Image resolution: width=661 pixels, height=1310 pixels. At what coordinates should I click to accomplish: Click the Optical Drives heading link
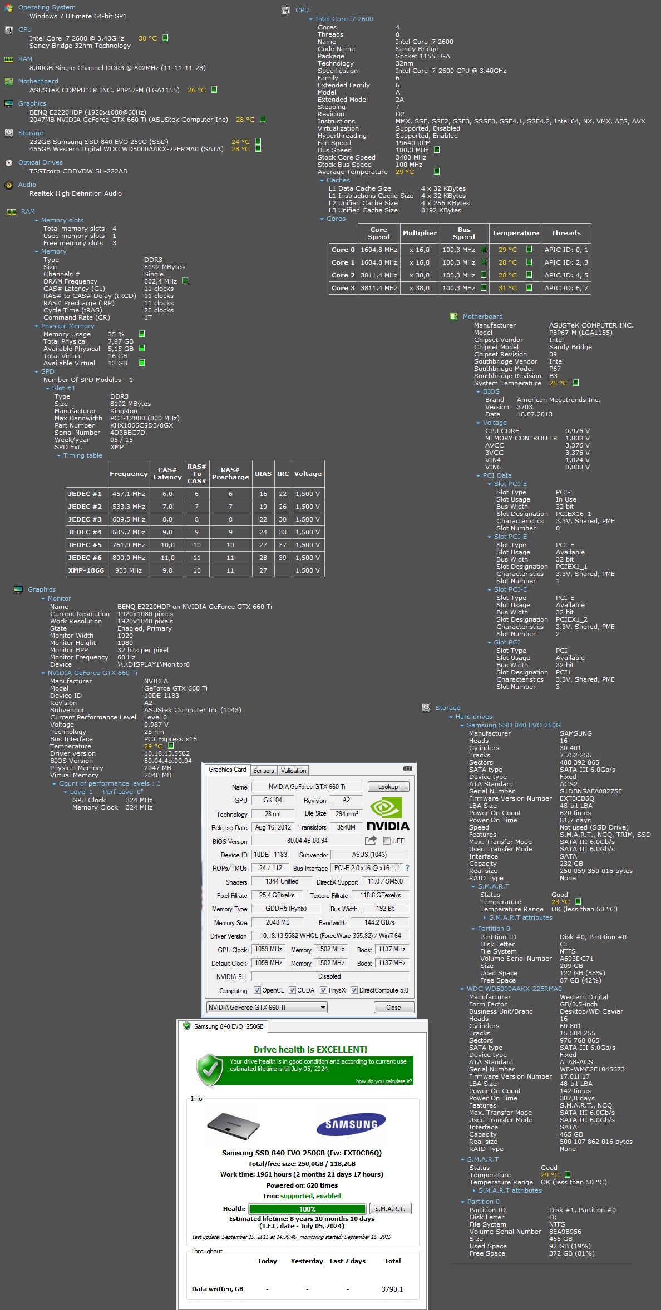click(41, 163)
